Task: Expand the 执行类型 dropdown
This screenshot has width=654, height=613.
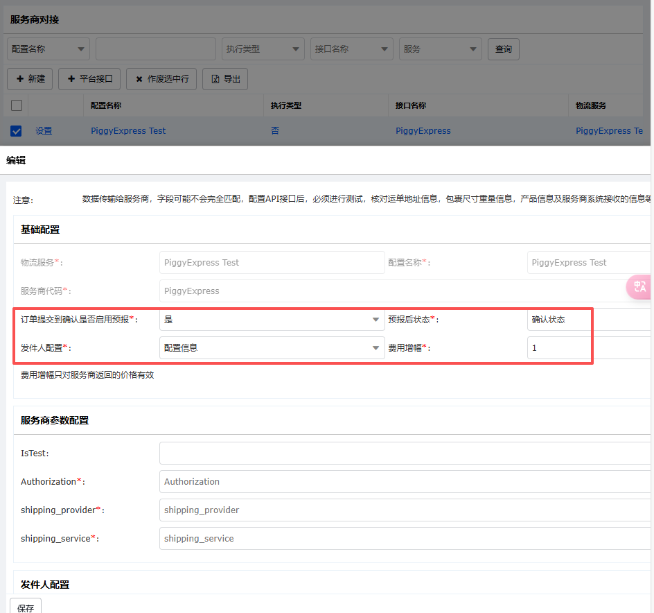Action: (263, 49)
